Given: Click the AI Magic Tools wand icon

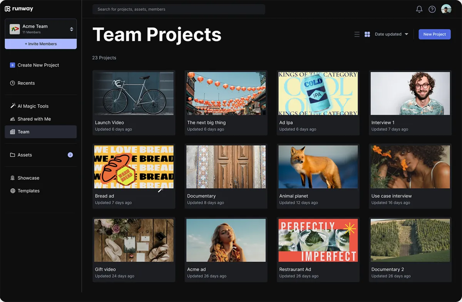Looking at the screenshot, I should click(x=13, y=106).
